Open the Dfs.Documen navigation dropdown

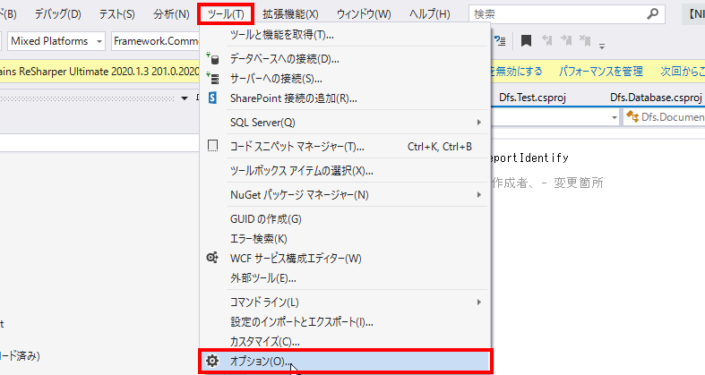point(665,117)
